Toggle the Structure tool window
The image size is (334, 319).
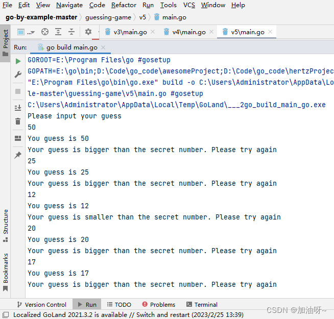click(x=5, y=226)
